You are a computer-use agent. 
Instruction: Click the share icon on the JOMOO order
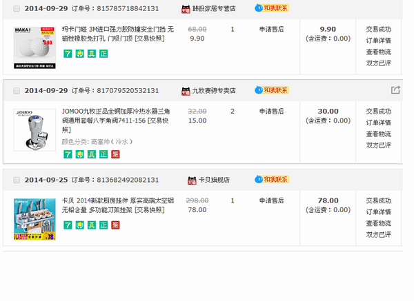click(x=395, y=90)
